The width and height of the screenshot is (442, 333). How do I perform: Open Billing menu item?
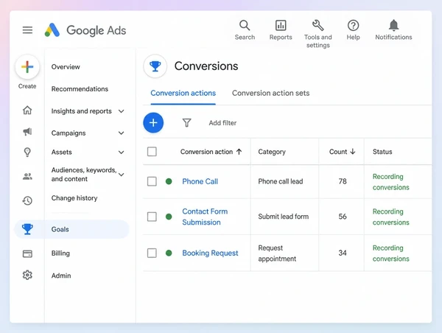coord(60,253)
